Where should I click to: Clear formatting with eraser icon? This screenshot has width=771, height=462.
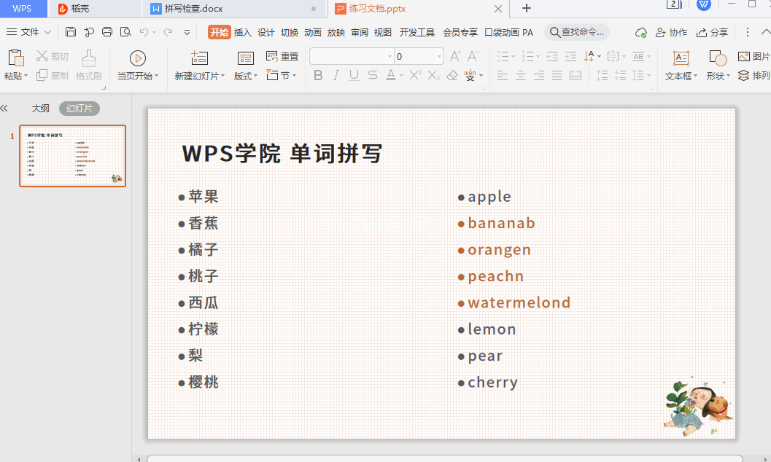click(452, 75)
